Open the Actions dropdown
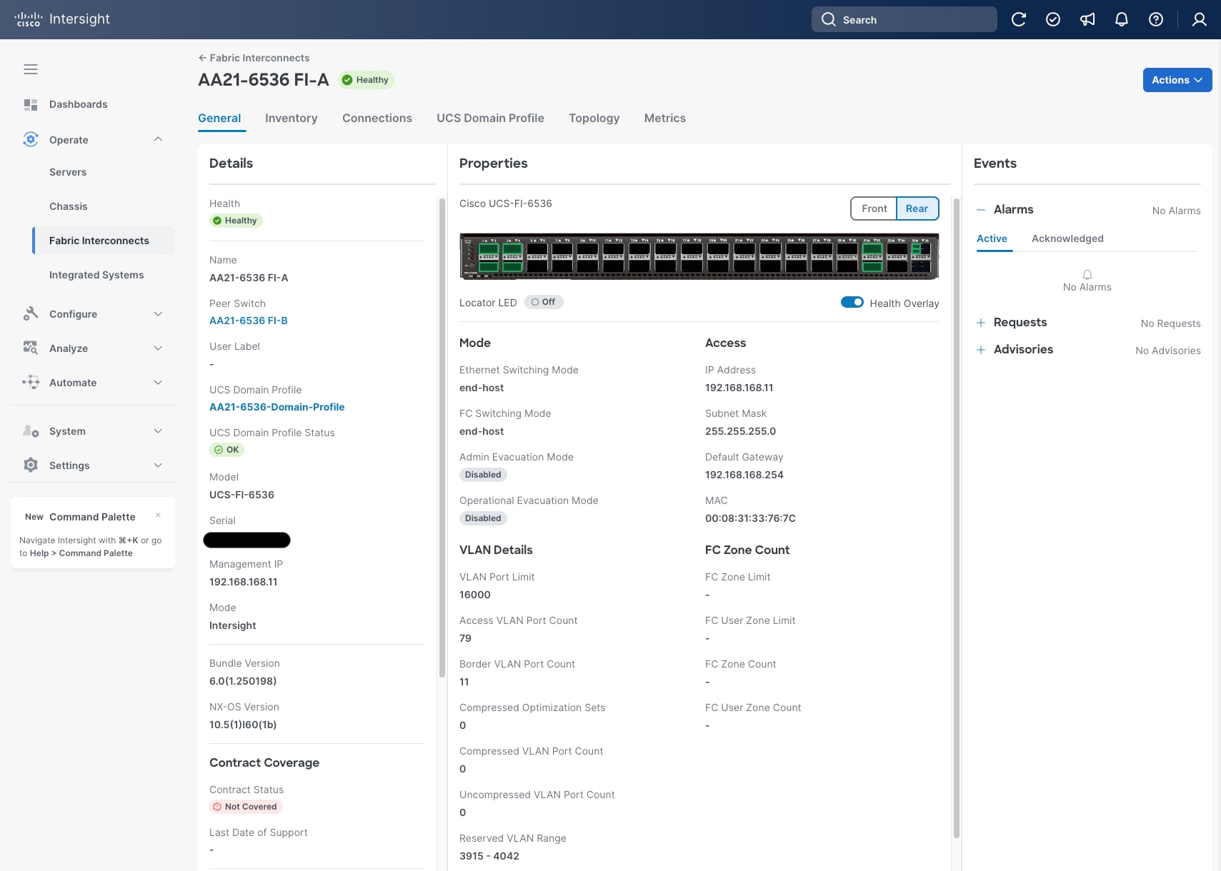 click(x=1175, y=80)
